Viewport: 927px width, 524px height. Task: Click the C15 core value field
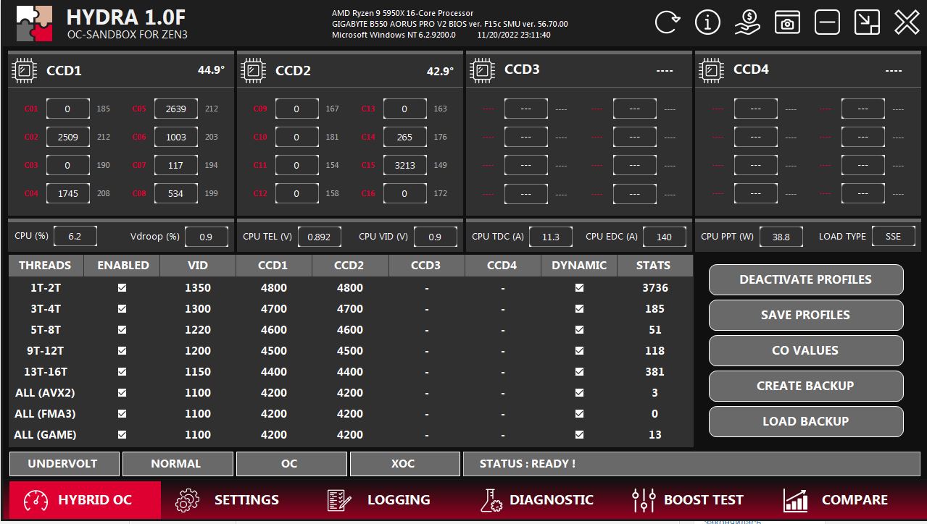[405, 165]
